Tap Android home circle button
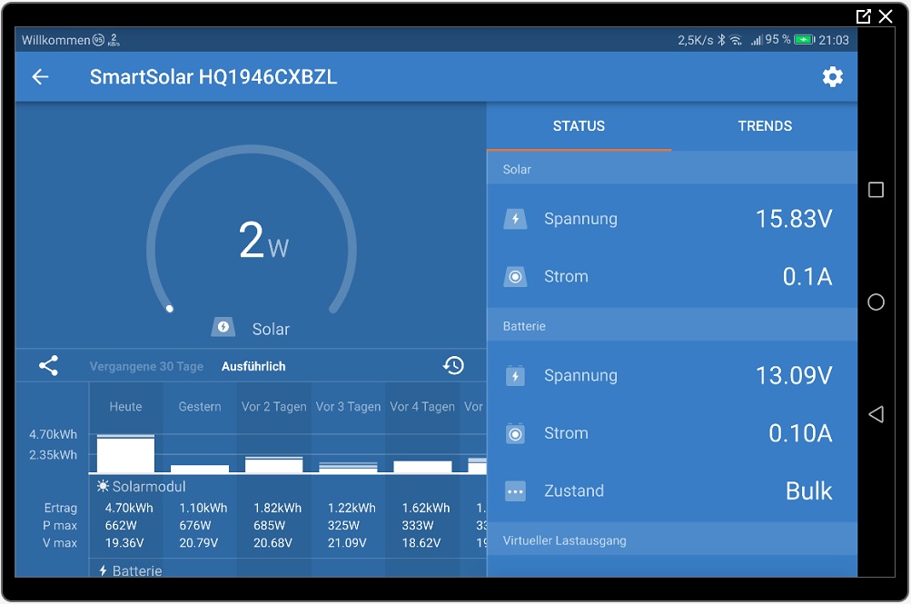The width and height of the screenshot is (911, 604). tap(876, 302)
